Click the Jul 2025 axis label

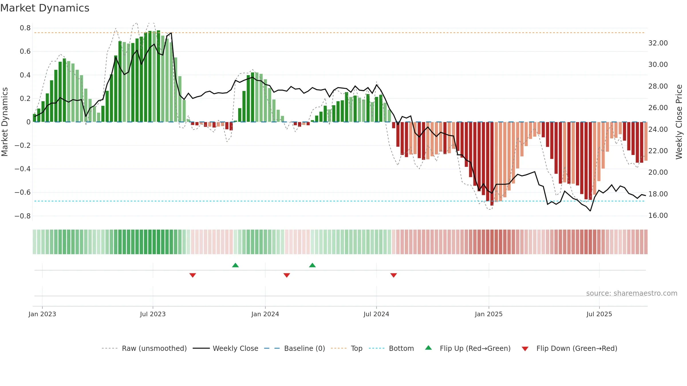[x=599, y=314]
